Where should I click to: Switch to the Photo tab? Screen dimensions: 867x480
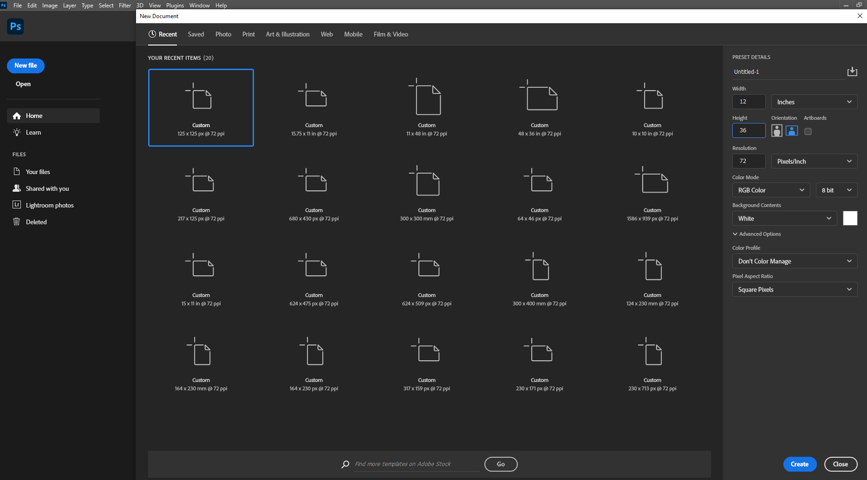223,34
